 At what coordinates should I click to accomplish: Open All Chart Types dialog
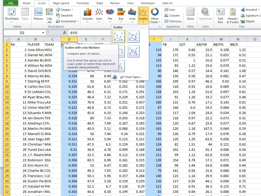pos(130,77)
